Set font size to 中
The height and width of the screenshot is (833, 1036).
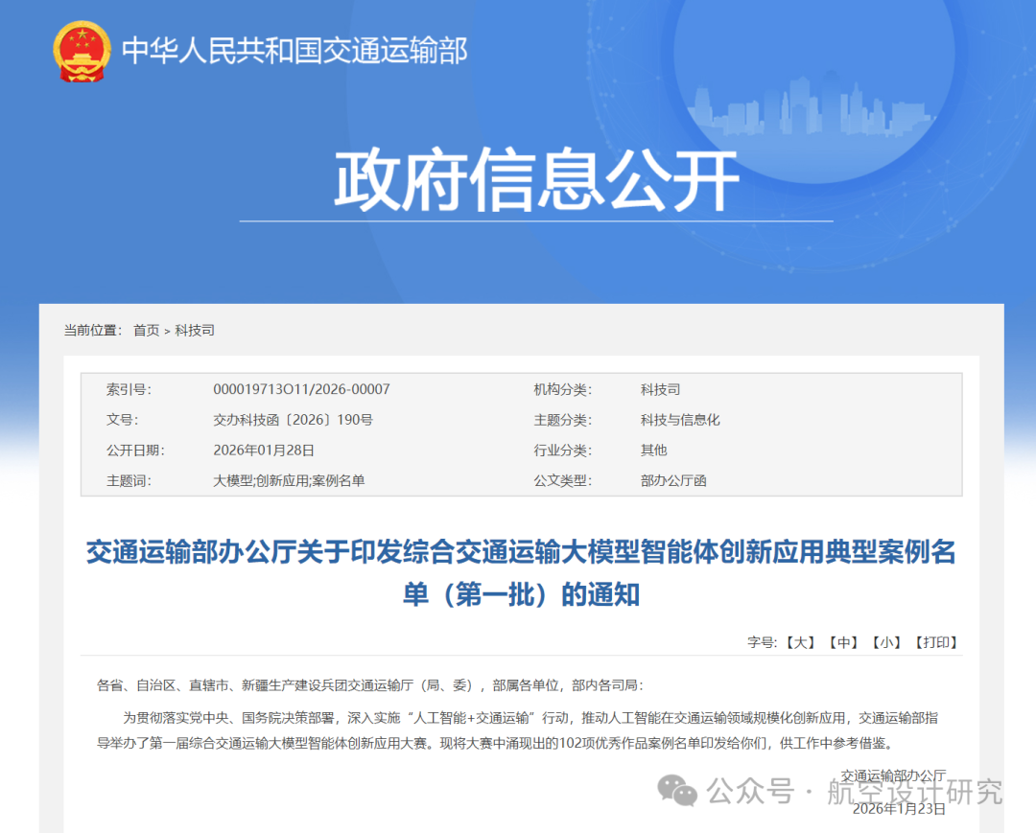tap(843, 642)
